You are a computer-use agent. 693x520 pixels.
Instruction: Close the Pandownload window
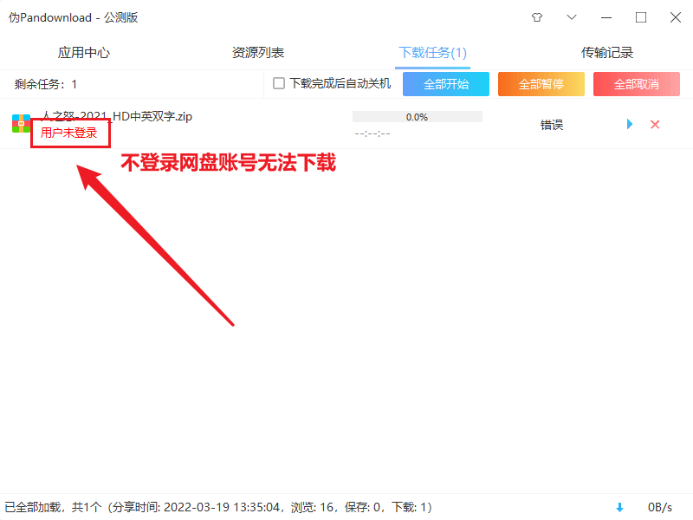[x=676, y=17]
